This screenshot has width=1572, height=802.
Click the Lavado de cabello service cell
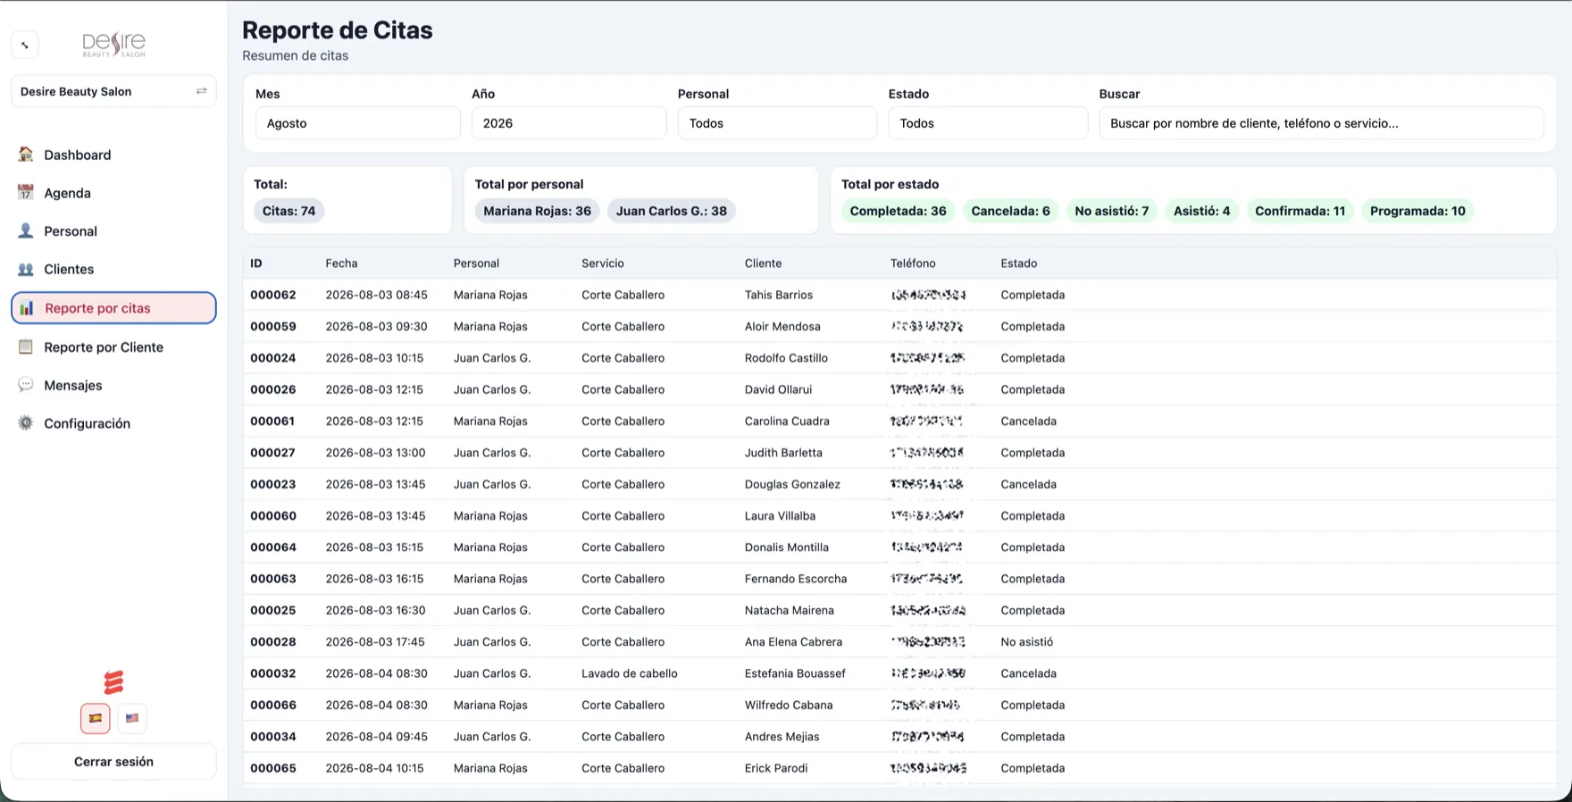(630, 673)
